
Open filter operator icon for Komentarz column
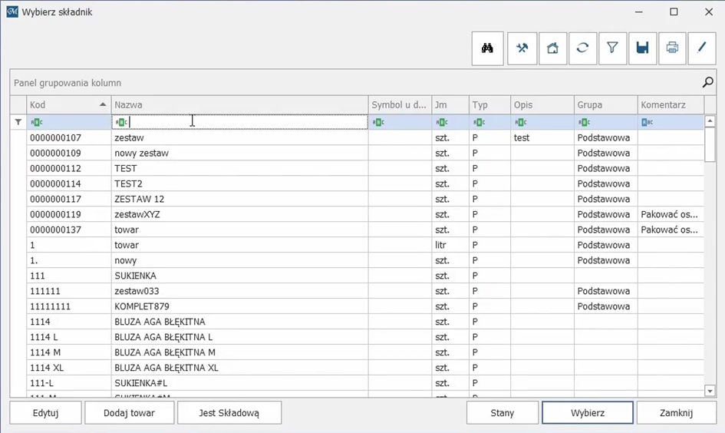coord(647,122)
